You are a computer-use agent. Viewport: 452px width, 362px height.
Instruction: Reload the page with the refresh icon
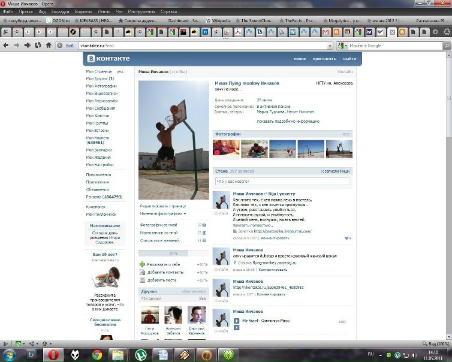click(37, 45)
